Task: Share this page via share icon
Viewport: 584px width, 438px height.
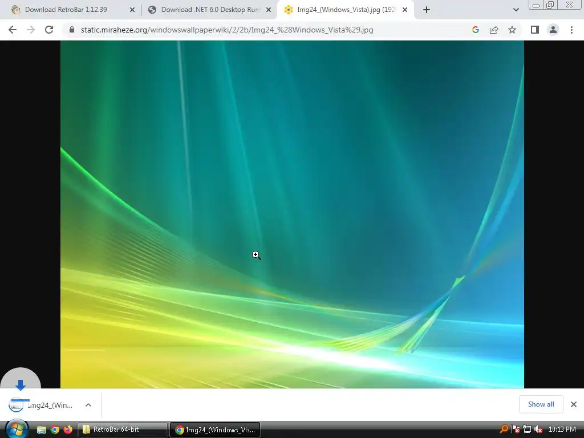Action: click(x=494, y=30)
